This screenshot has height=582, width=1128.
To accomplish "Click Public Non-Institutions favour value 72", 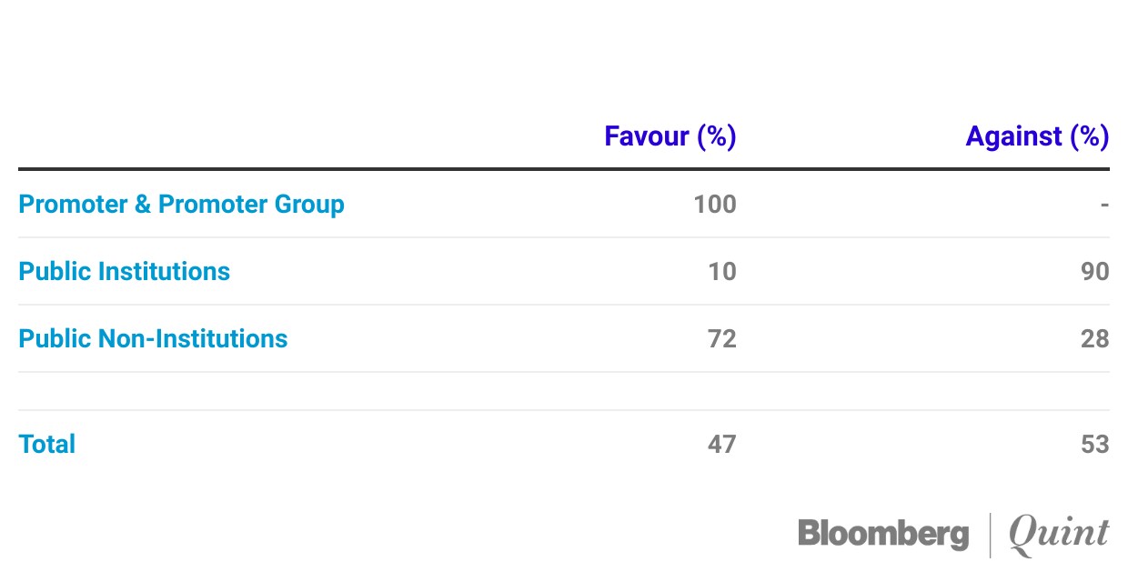I will click(x=721, y=338).
